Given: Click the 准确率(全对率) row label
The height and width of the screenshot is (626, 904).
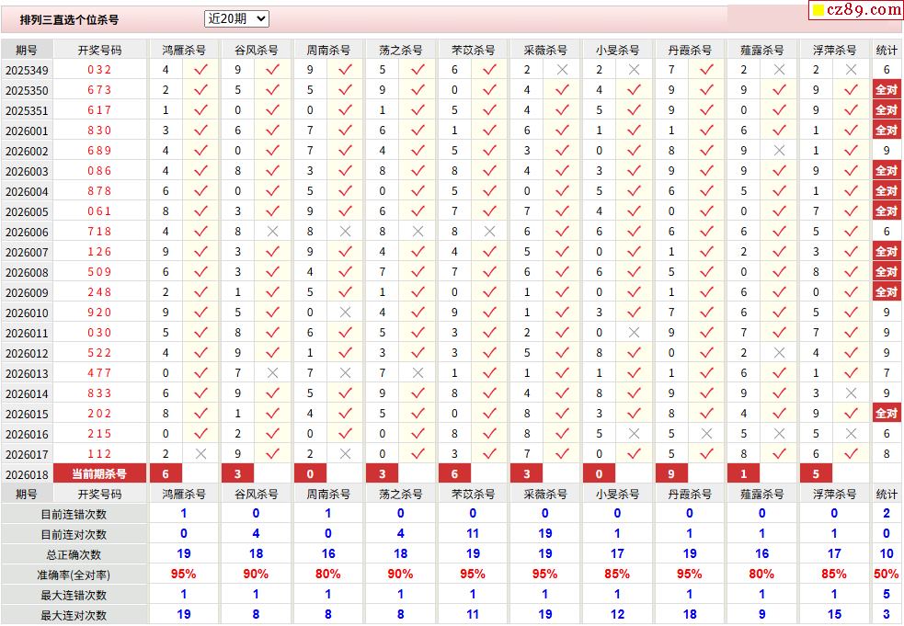Looking at the screenshot, I should coord(74,575).
